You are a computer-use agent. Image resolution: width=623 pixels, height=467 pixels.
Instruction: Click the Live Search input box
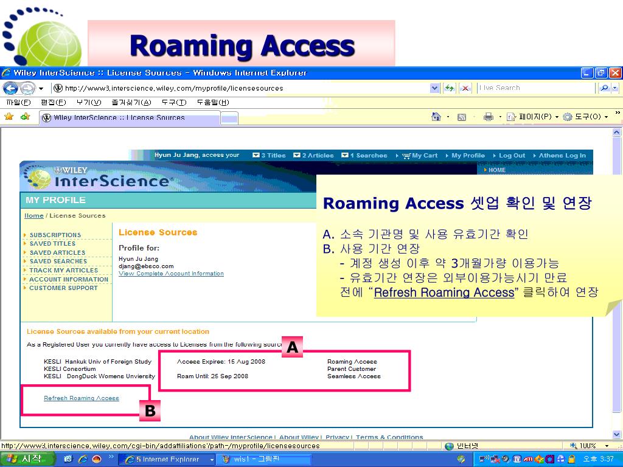535,88
